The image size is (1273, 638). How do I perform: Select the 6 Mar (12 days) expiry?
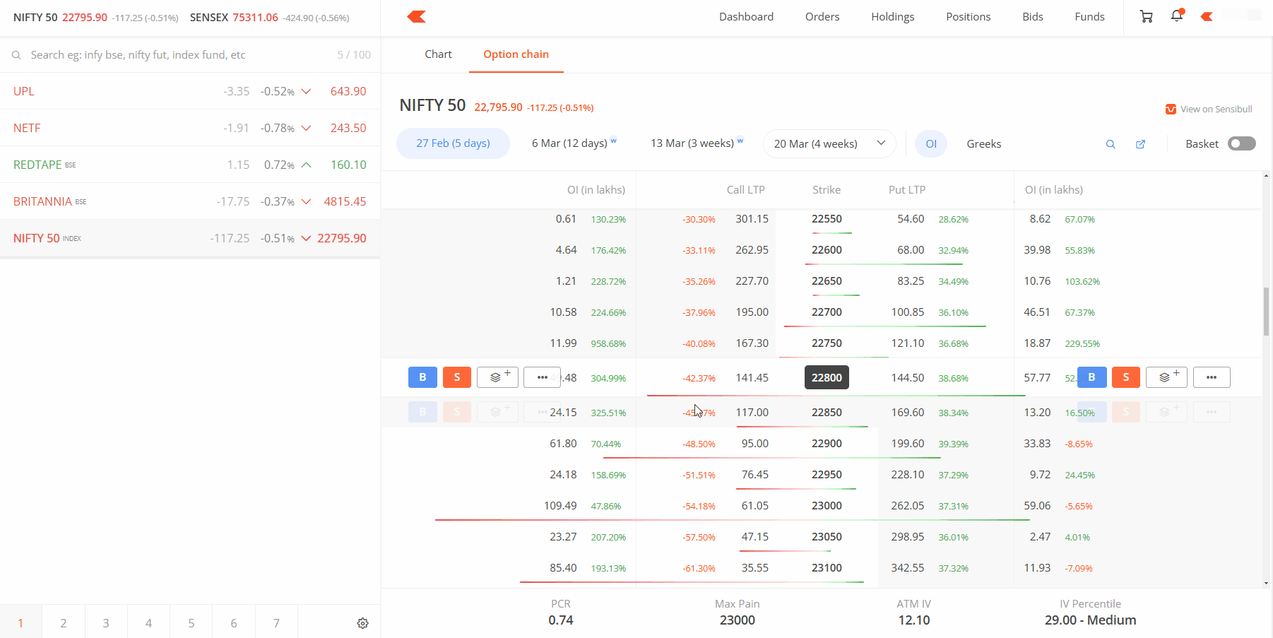(574, 143)
